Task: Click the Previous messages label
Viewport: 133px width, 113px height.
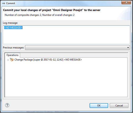Action: 13,47
